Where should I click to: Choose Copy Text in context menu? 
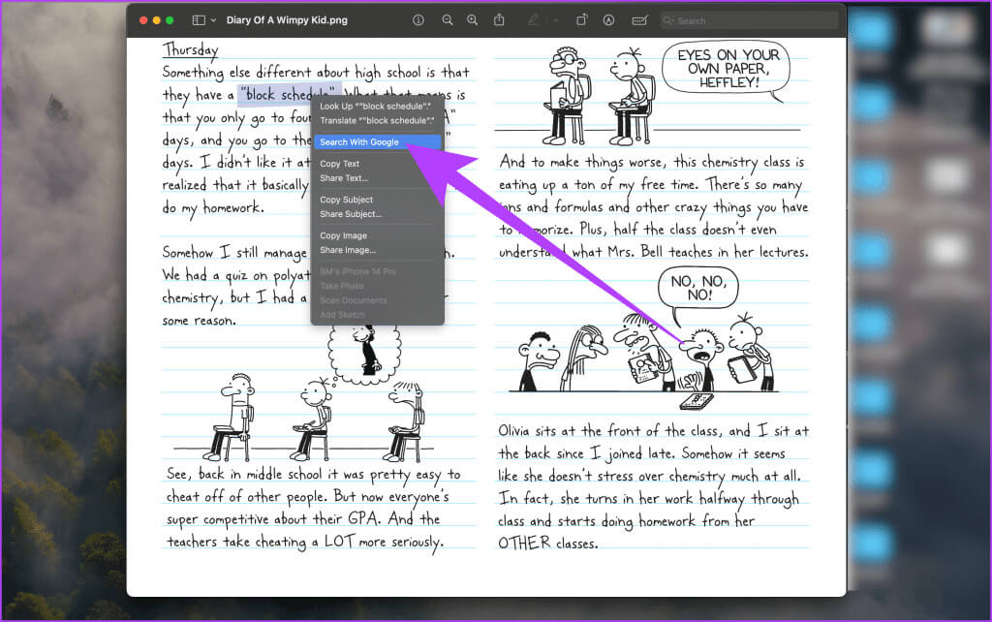coord(377,164)
